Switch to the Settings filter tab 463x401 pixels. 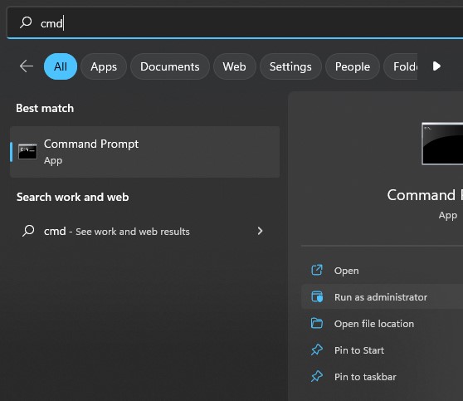point(290,66)
